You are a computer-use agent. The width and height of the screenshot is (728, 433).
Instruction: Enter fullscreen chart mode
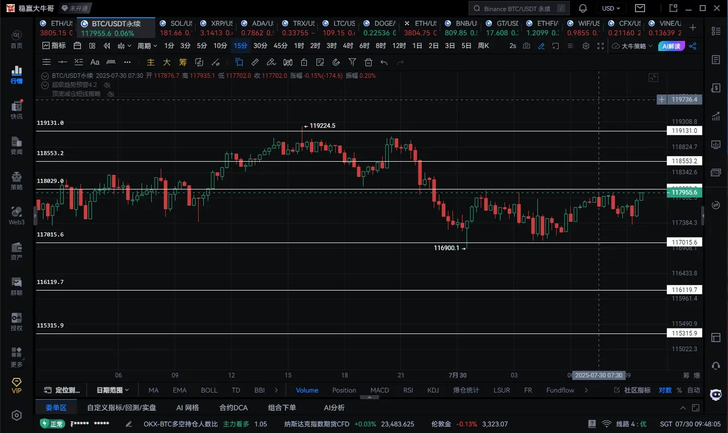(601, 46)
